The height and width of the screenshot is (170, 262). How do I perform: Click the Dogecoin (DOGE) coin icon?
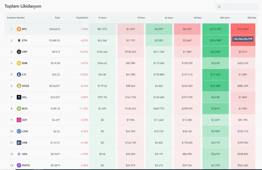pos(19,86)
